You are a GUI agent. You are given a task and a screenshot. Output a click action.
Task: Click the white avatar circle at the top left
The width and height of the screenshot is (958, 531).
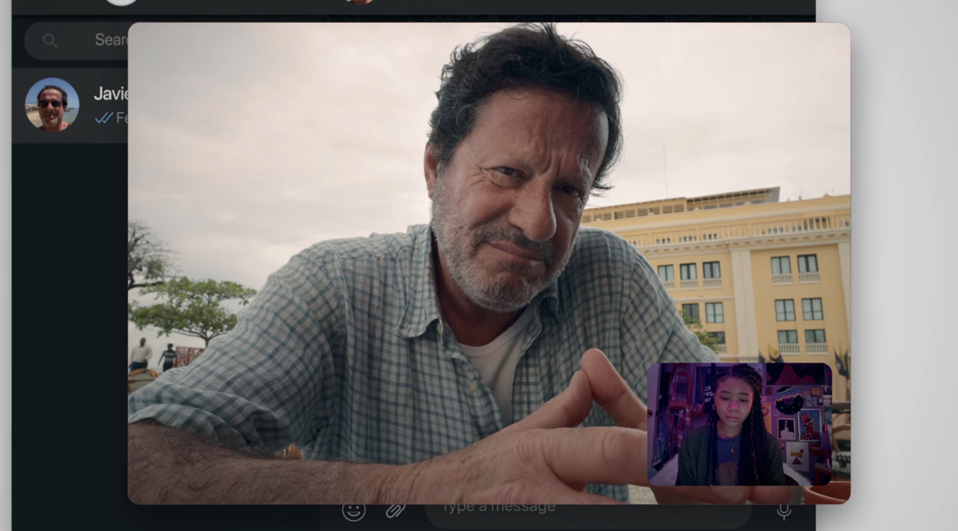[118, 2]
